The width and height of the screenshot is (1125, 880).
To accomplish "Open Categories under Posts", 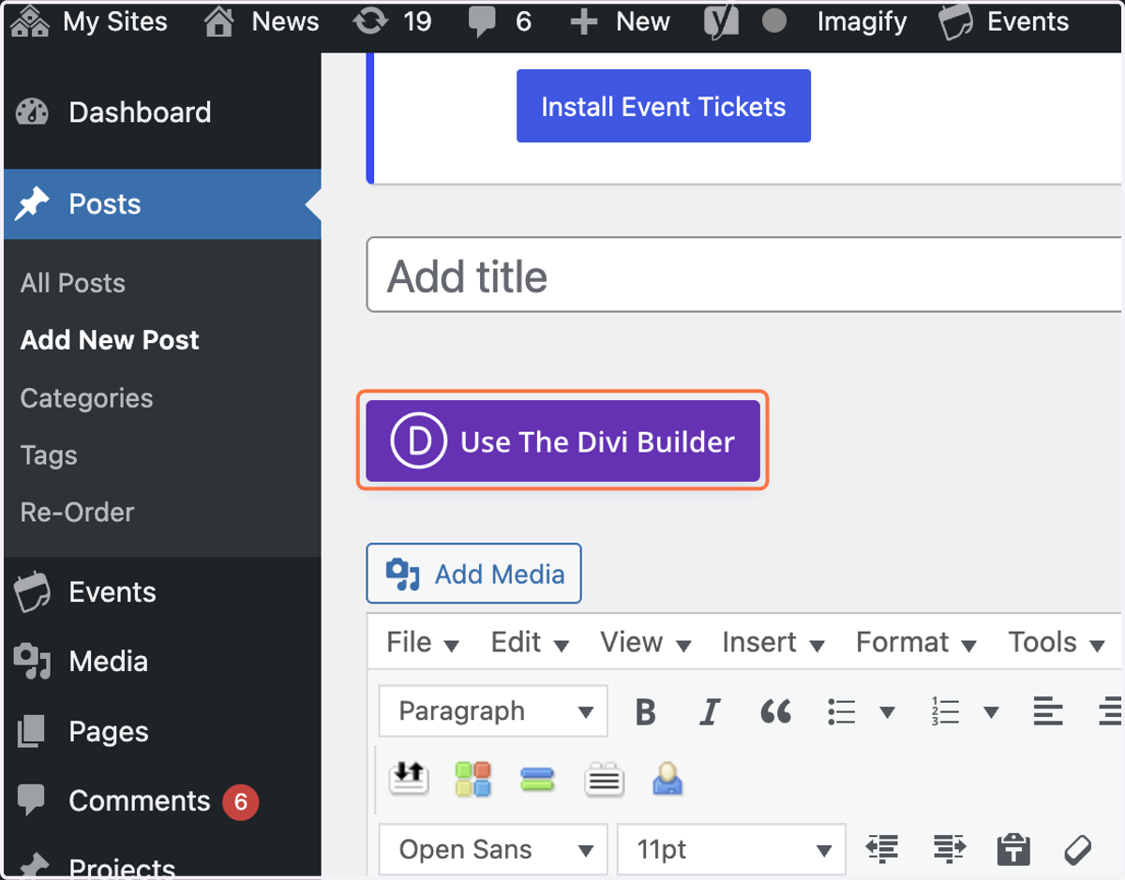I will 86,398.
